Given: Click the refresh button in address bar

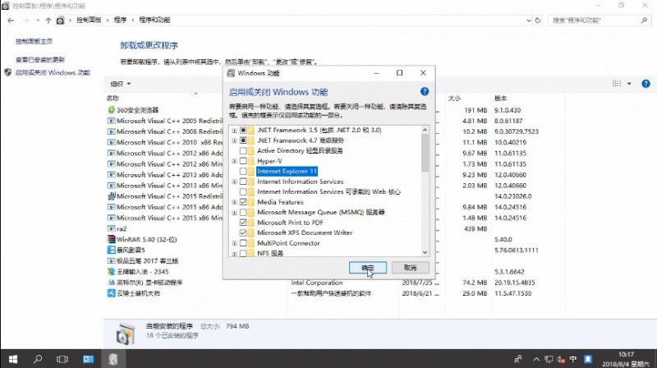Looking at the screenshot, I should 538,20.
